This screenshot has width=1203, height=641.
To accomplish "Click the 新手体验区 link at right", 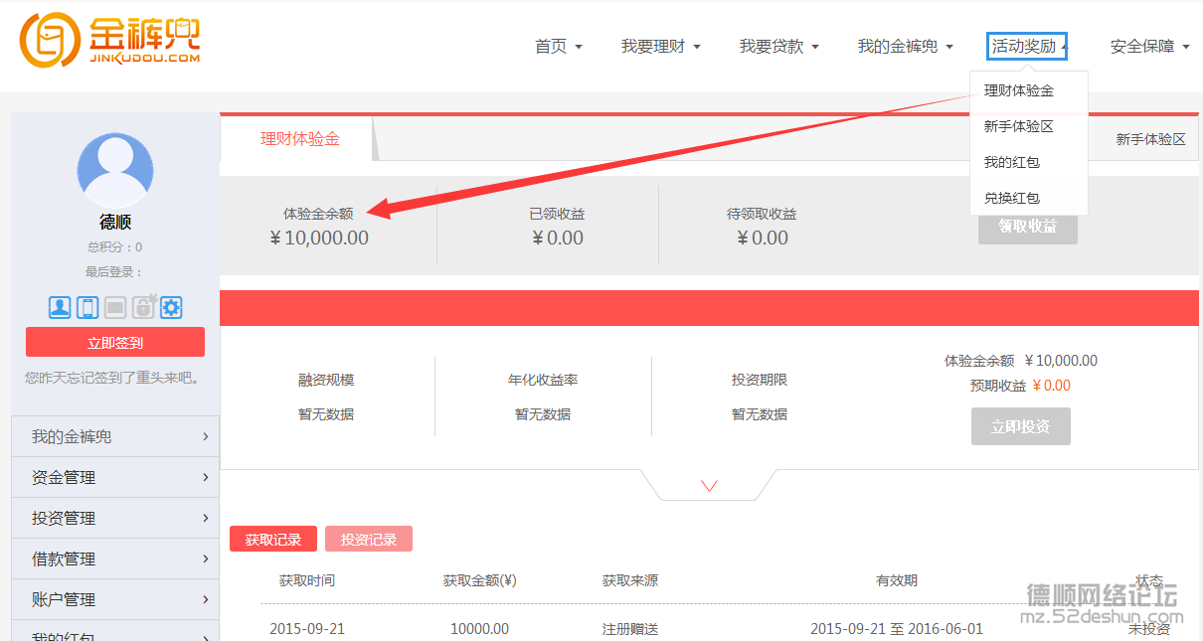I will [1150, 139].
